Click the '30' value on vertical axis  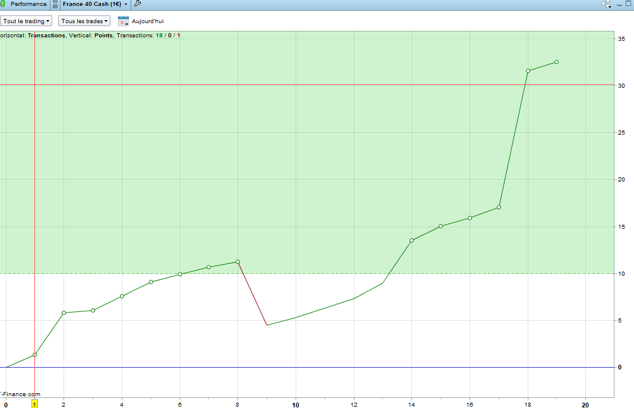pos(622,85)
